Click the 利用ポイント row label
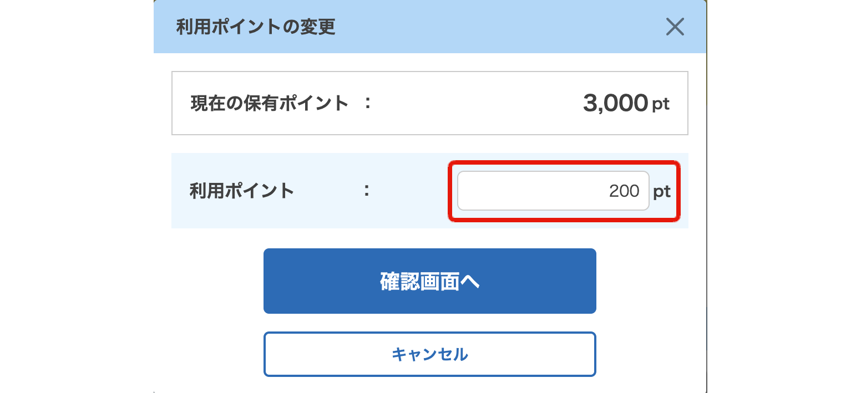This screenshot has height=393, width=861. [242, 191]
